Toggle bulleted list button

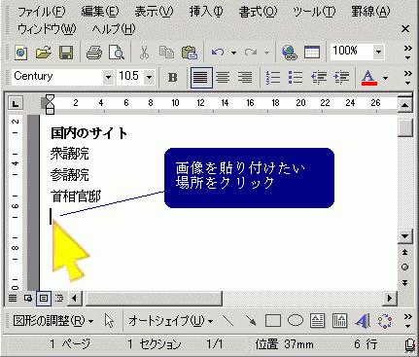[x=296, y=78]
